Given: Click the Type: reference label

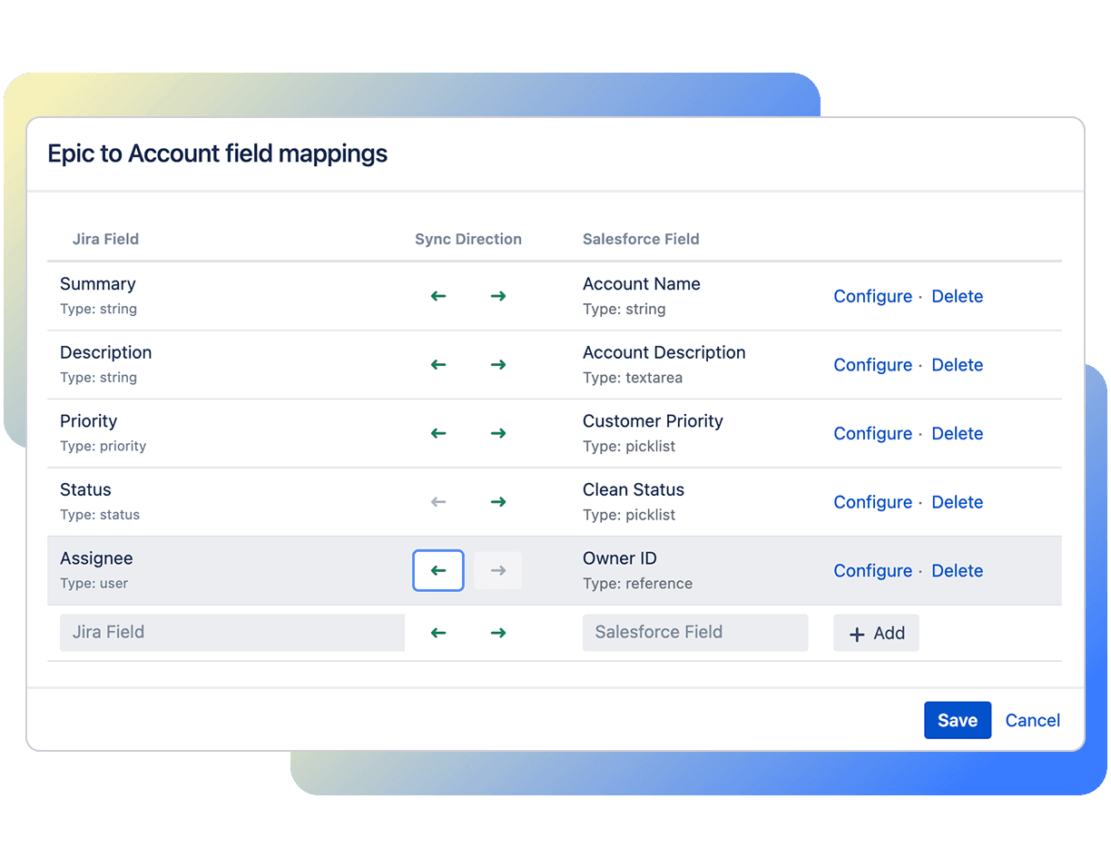Looking at the screenshot, I should pos(637,584).
